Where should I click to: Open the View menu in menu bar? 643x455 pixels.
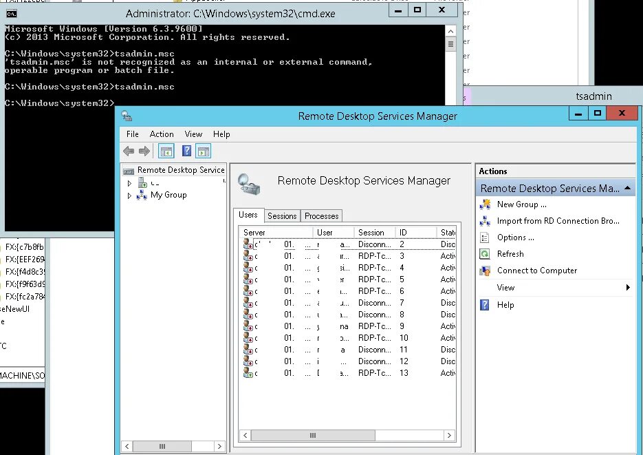(193, 134)
